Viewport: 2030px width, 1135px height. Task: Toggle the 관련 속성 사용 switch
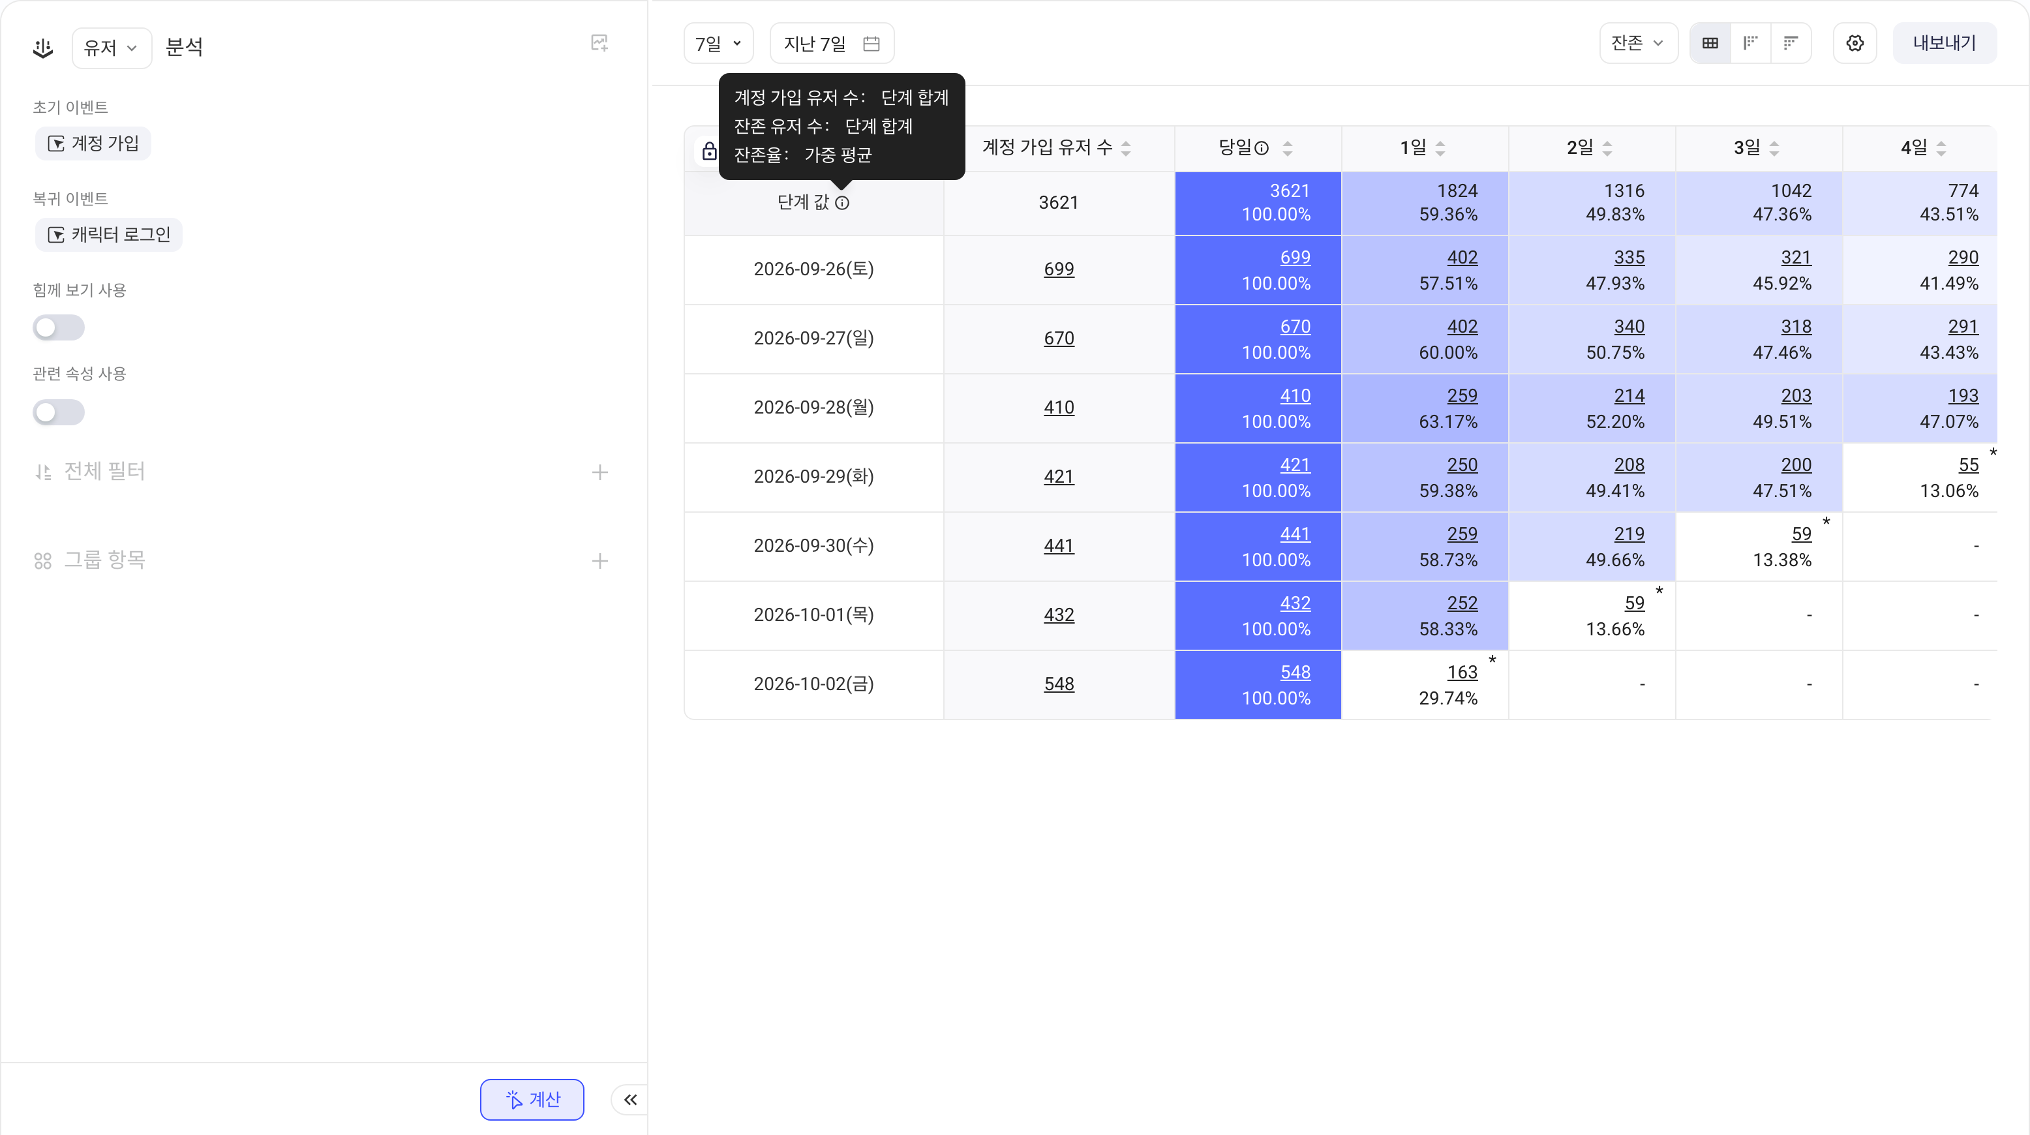[58, 412]
